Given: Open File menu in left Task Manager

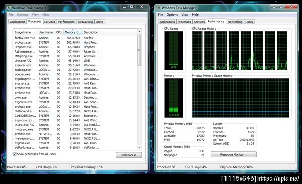Looking at the screenshot, I should click(x=11, y=15).
